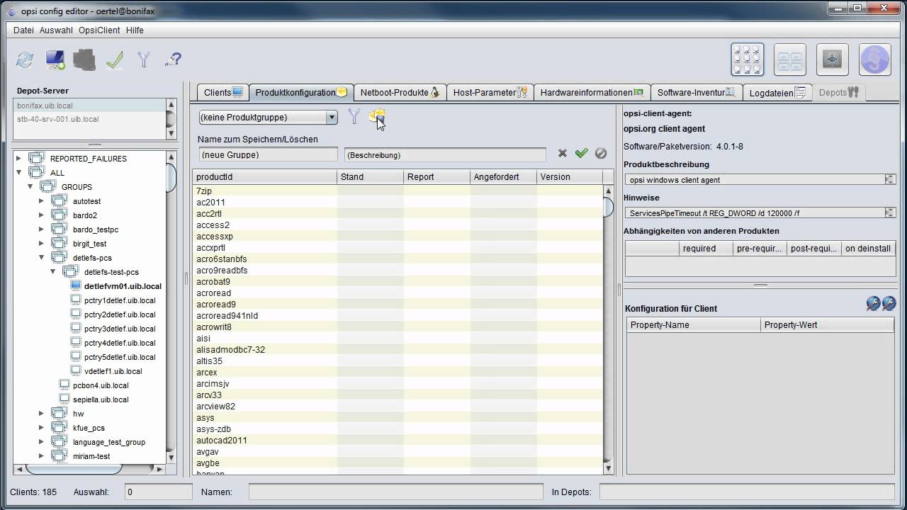Screen dimensions: 907x510
Task: Click the opsi logo icon
Action: click(x=875, y=59)
